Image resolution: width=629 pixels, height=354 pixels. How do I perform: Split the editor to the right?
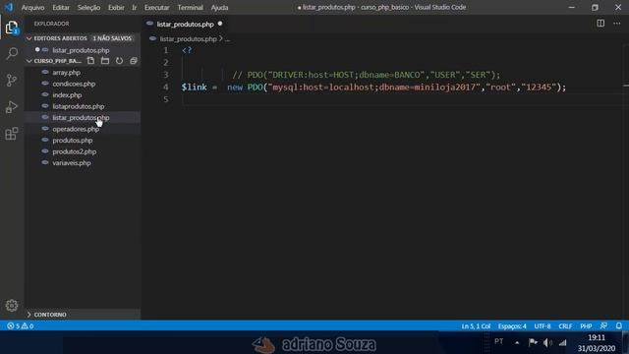click(600, 24)
